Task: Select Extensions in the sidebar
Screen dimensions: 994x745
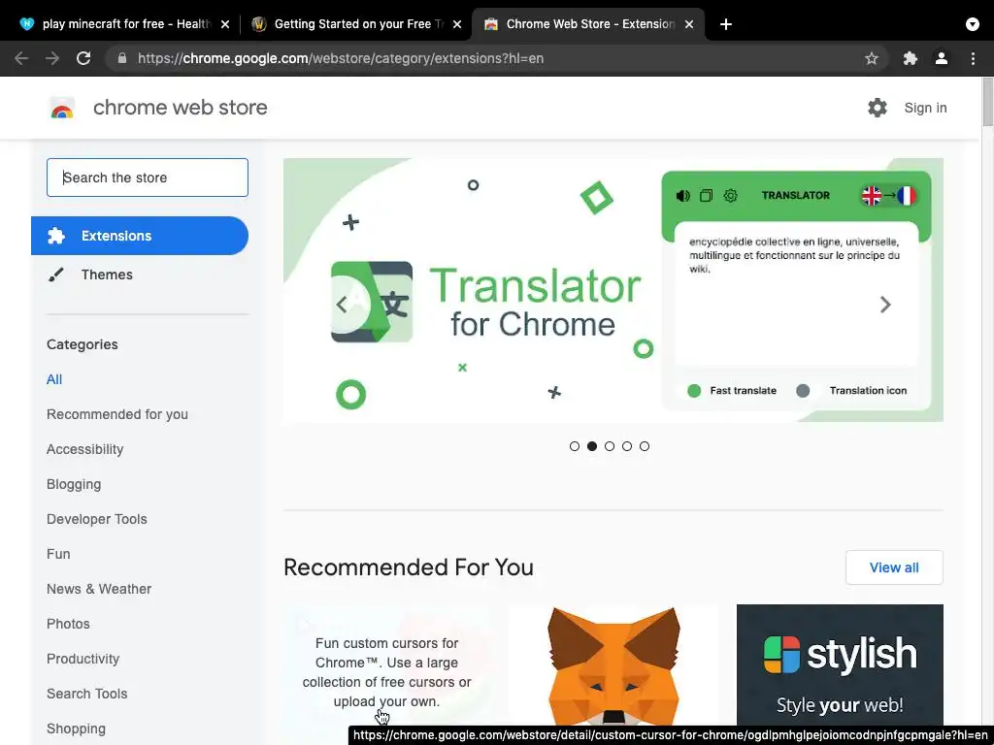Action: 140,236
